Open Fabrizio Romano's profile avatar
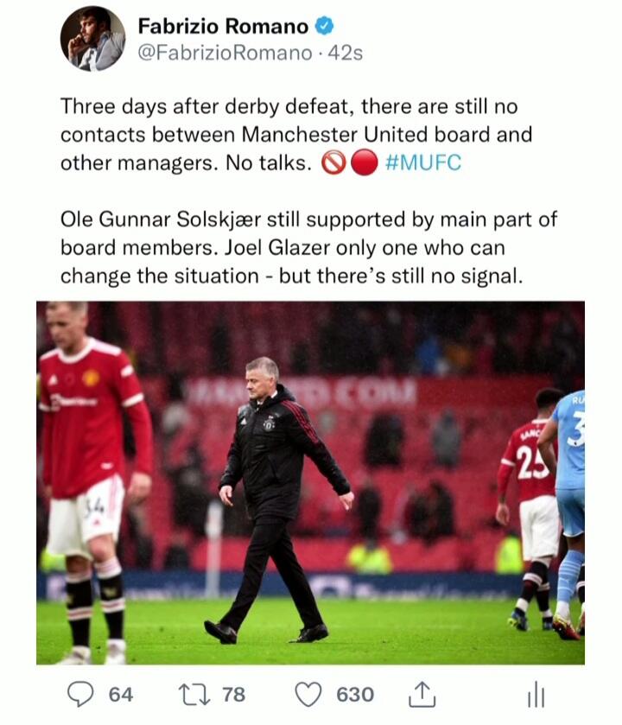 pyautogui.click(x=93, y=38)
